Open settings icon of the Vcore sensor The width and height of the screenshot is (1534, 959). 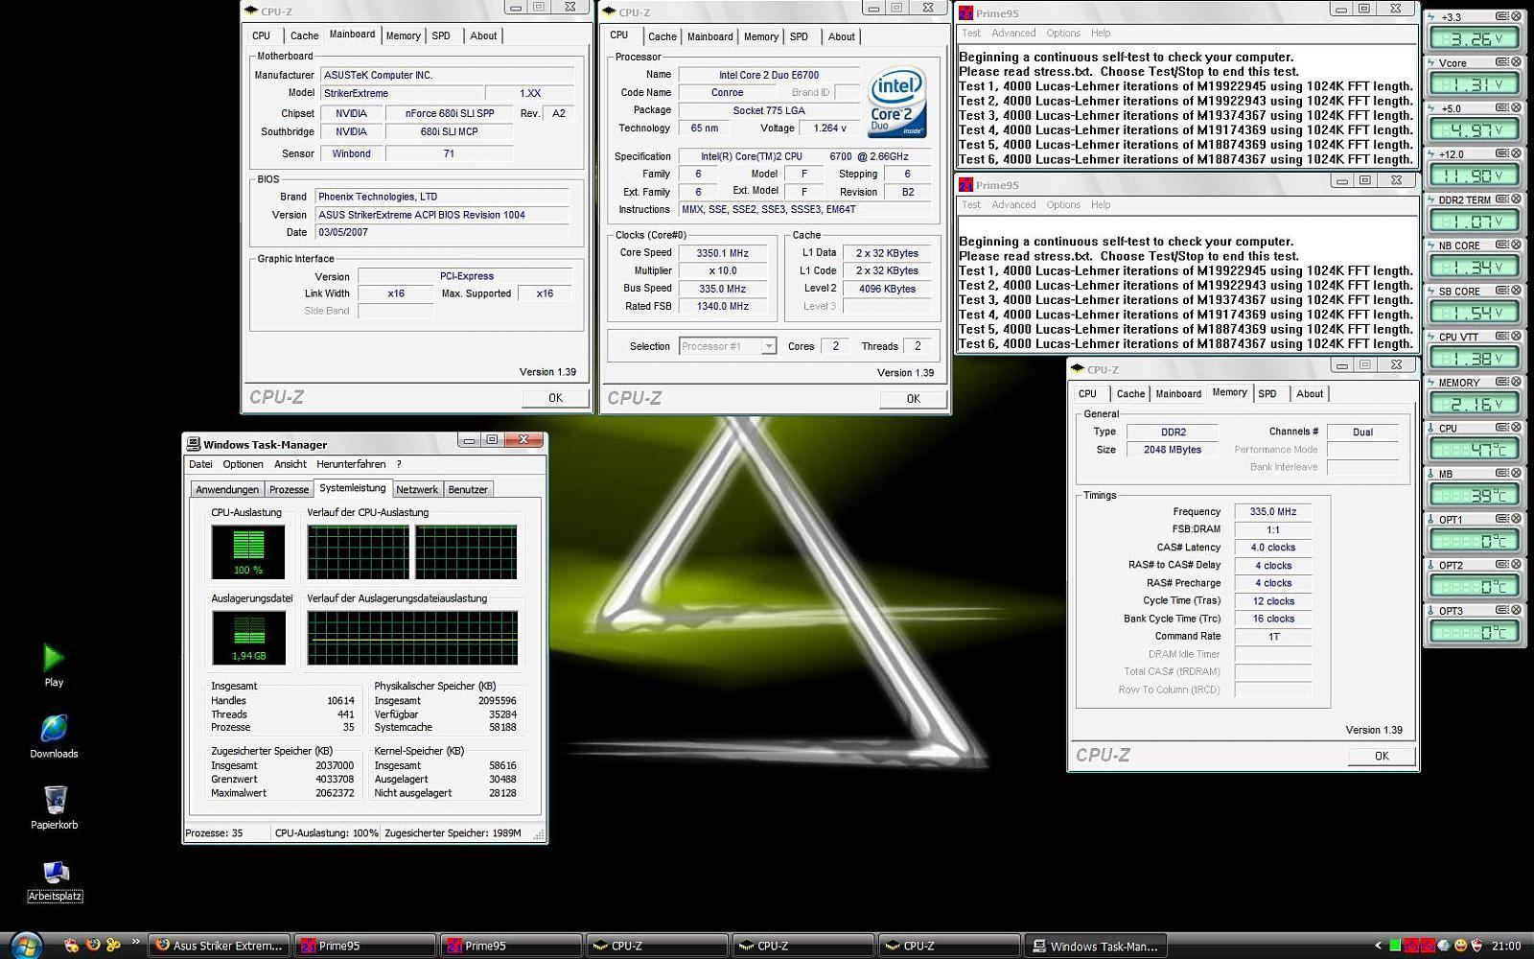pos(1502,62)
